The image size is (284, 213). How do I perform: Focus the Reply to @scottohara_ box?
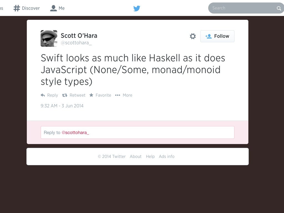pyautogui.click(x=138, y=132)
